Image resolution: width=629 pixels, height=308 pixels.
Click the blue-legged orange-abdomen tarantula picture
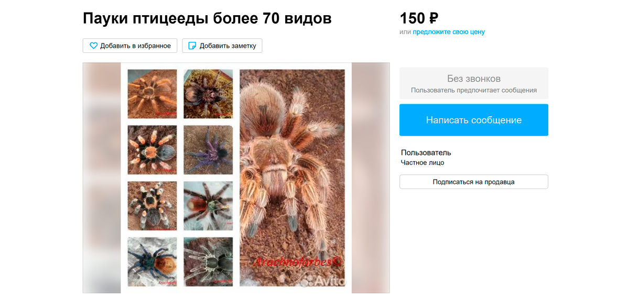[153, 261]
